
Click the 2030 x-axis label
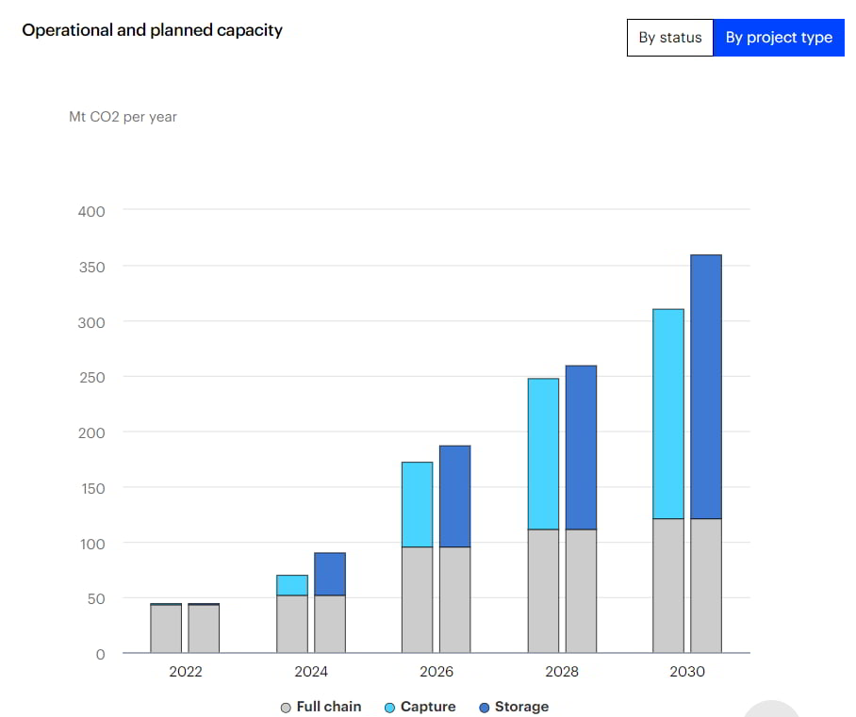(687, 672)
